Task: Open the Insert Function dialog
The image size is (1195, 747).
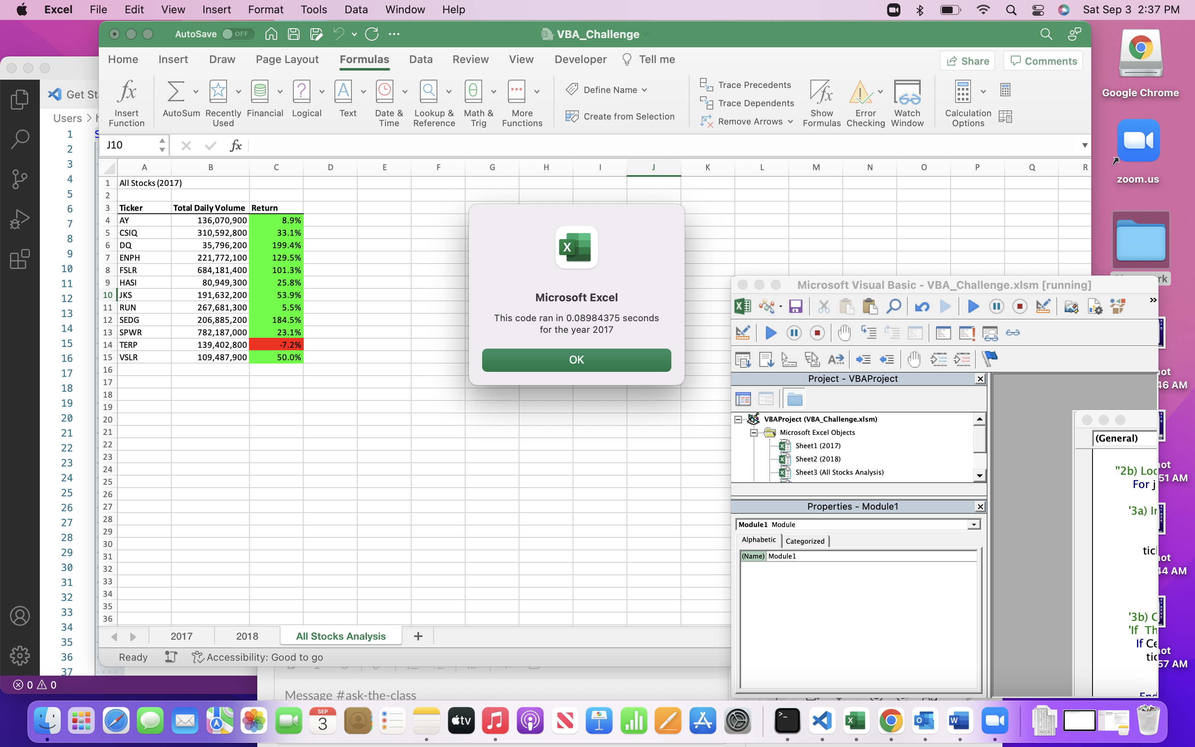Action: (127, 91)
